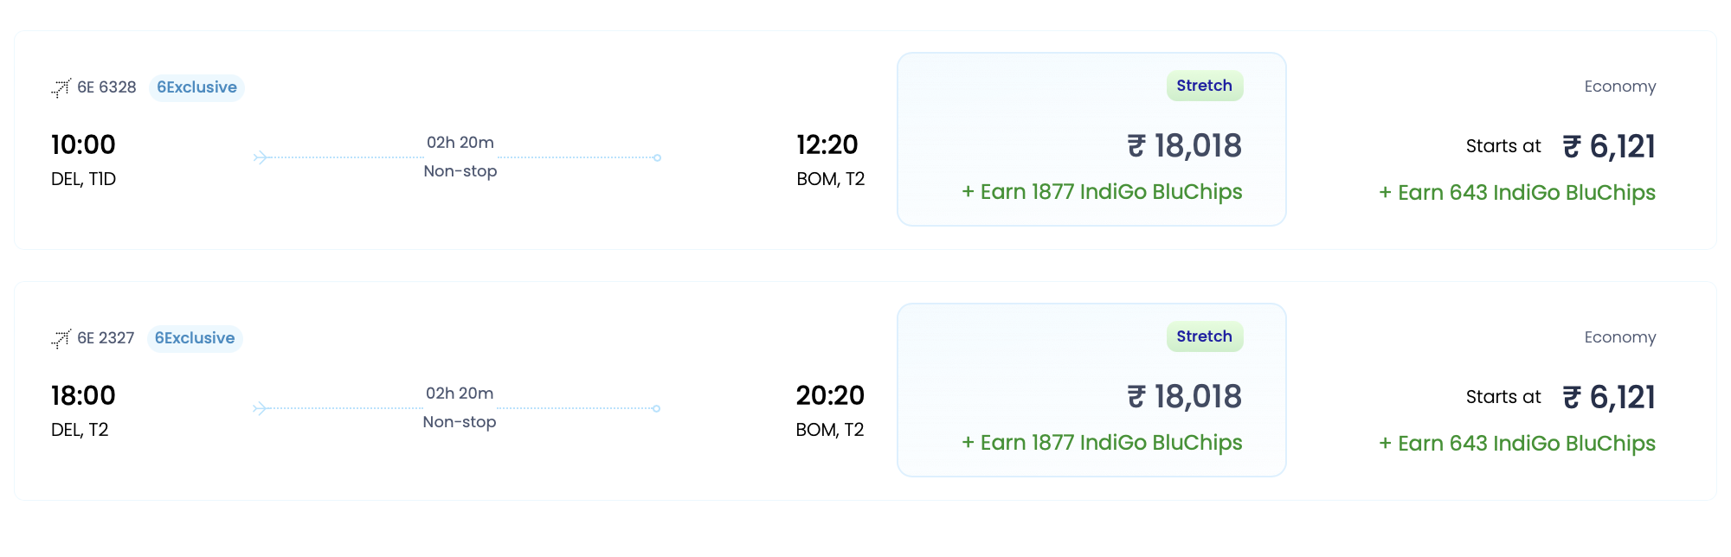Click the 6Exclusive tag on flight 6E 2327
Image resolution: width=1731 pixels, height=557 pixels.
pos(195,337)
